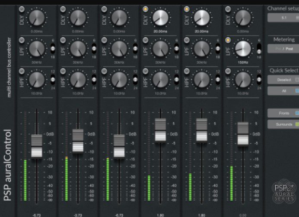The width and height of the screenshot is (299, 217).
Task: Turn off the lit delay LED on the fourth channel
Action: click(146, 9)
